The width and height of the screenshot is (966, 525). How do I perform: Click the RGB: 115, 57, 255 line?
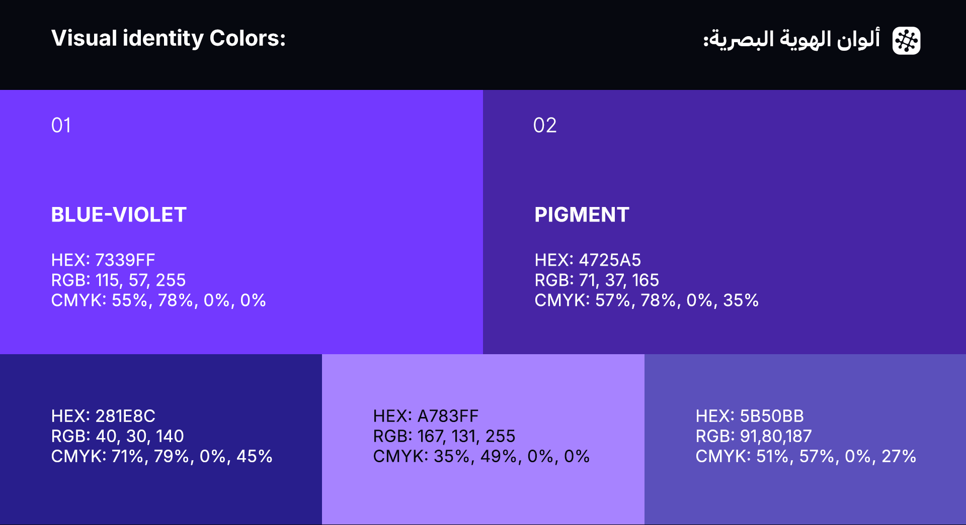tap(118, 280)
